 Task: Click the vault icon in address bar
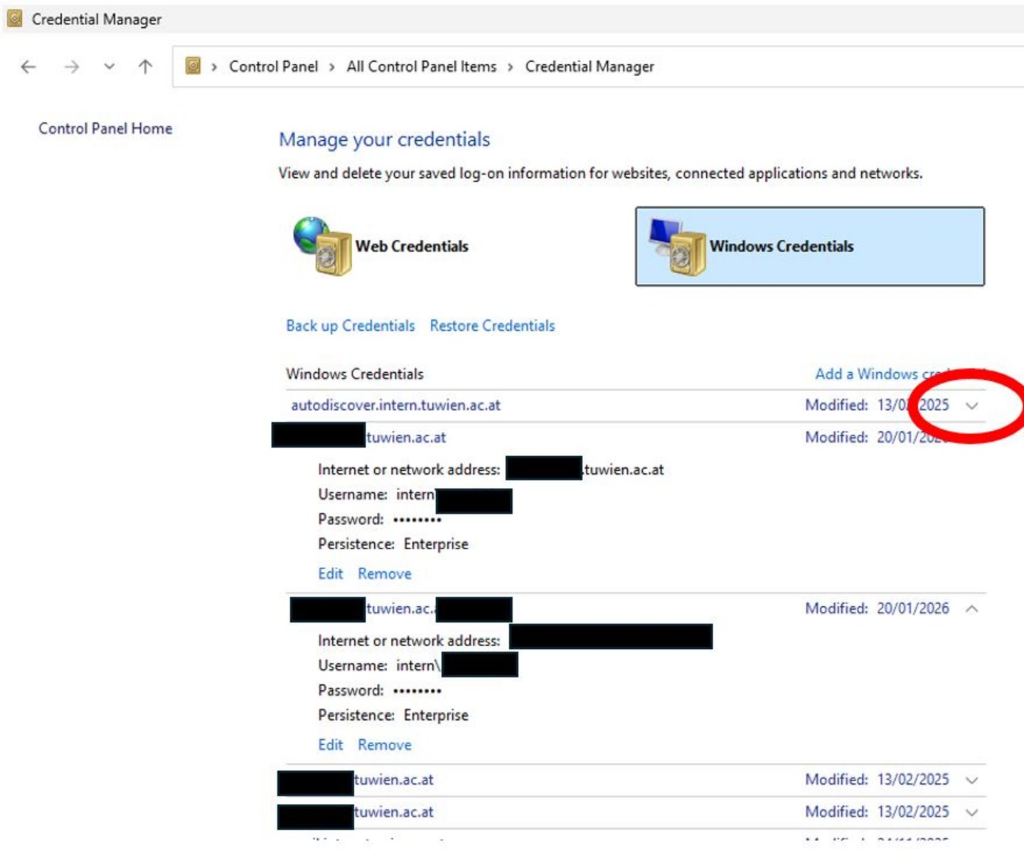click(193, 66)
